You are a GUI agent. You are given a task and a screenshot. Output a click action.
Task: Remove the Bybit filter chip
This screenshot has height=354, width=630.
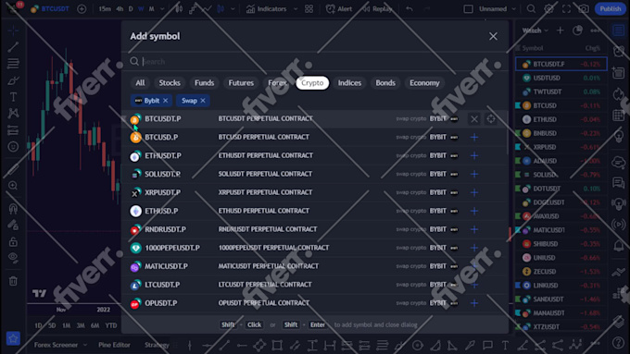pos(165,101)
